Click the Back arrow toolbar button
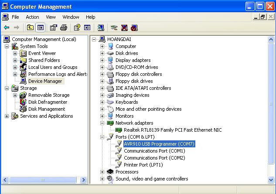This screenshot has height=194, width=276. point(7,27)
